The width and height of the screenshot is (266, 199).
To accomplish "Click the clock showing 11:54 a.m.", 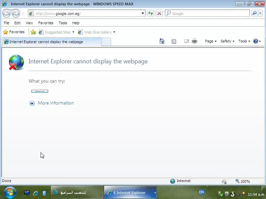I will 256,194.
